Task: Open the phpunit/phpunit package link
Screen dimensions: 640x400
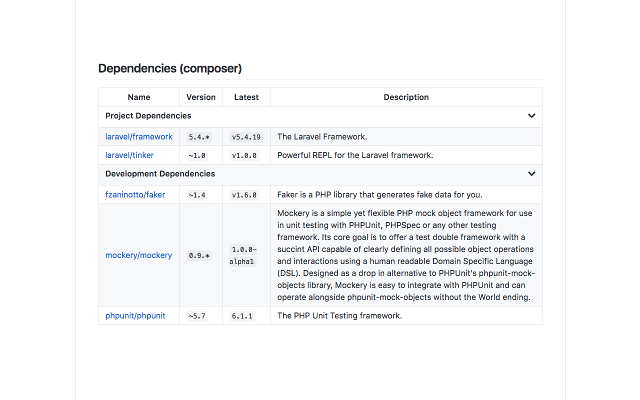Action: 135,315
